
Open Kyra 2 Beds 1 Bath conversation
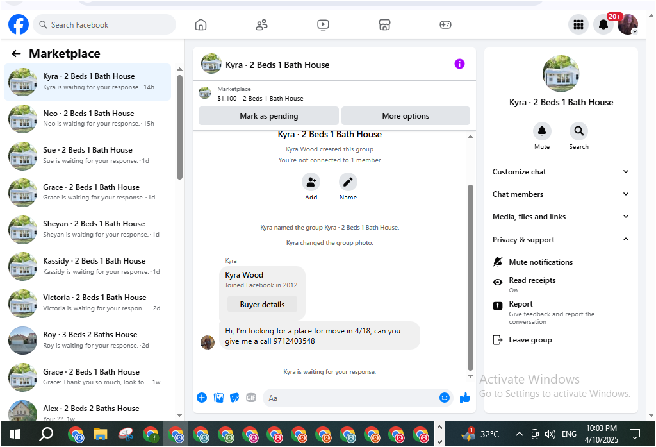pyautogui.click(x=87, y=81)
